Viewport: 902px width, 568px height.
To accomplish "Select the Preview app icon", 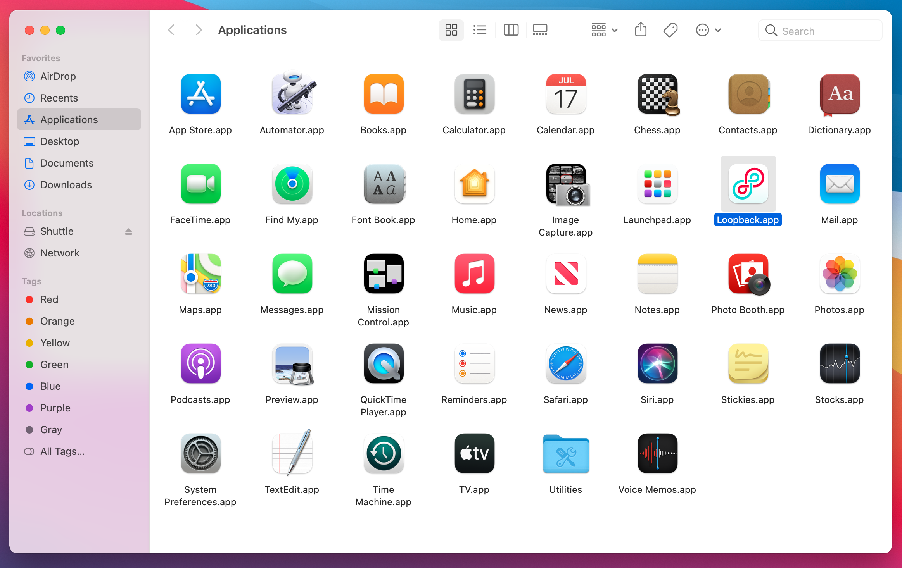I will click(293, 364).
